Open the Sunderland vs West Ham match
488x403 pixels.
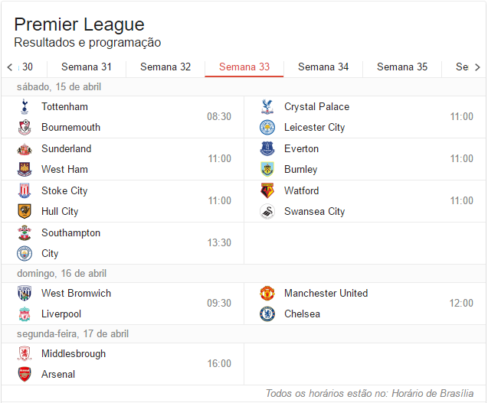pyautogui.click(x=123, y=159)
